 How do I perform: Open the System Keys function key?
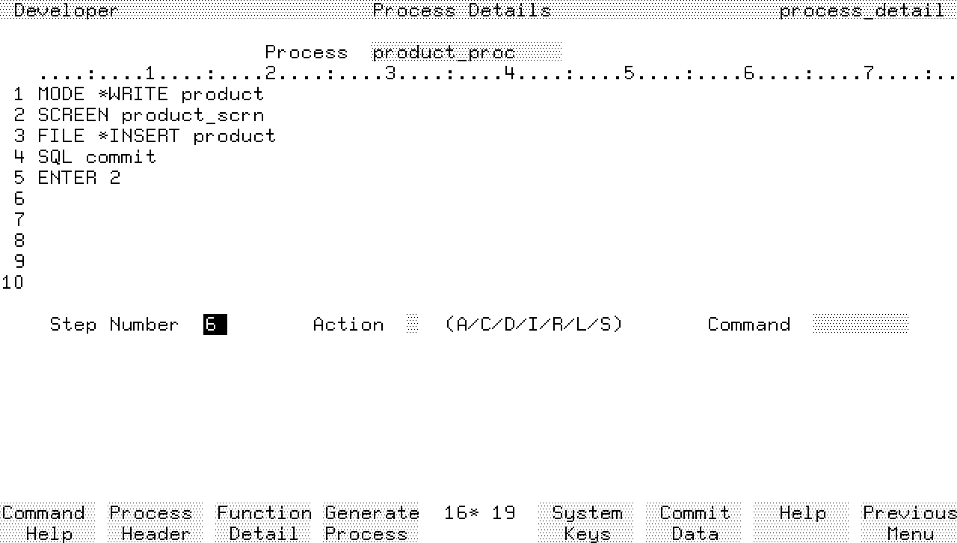[587, 523]
